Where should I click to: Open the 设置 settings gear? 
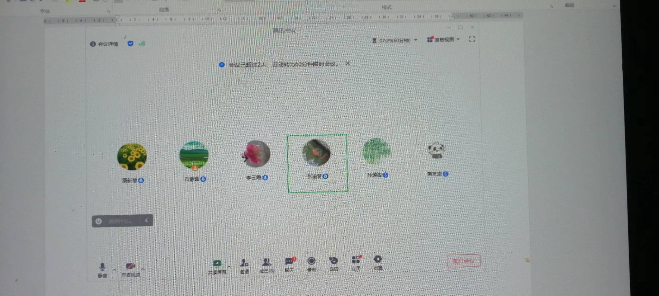(x=378, y=259)
